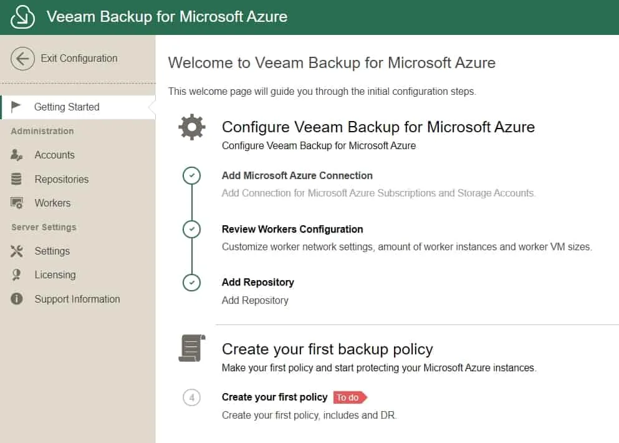Image resolution: width=619 pixels, height=443 pixels.
Task: Open Licensing in the sidebar
Action: pos(55,275)
